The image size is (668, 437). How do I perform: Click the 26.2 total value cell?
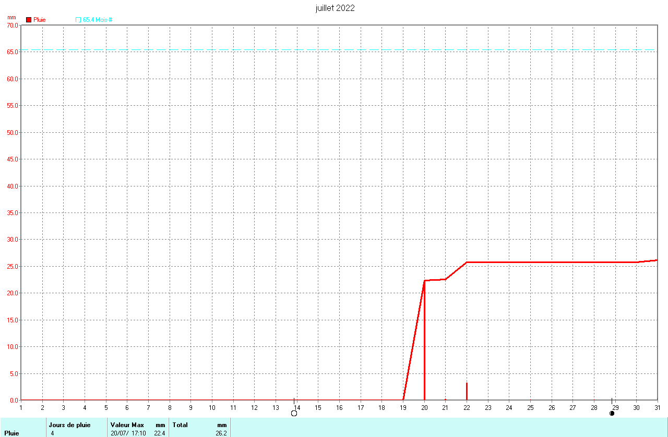point(221,433)
